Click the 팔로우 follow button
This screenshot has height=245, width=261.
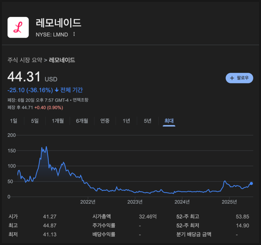[239, 78]
